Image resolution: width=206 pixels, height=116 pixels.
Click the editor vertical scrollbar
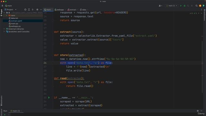(x=202, y=67)
